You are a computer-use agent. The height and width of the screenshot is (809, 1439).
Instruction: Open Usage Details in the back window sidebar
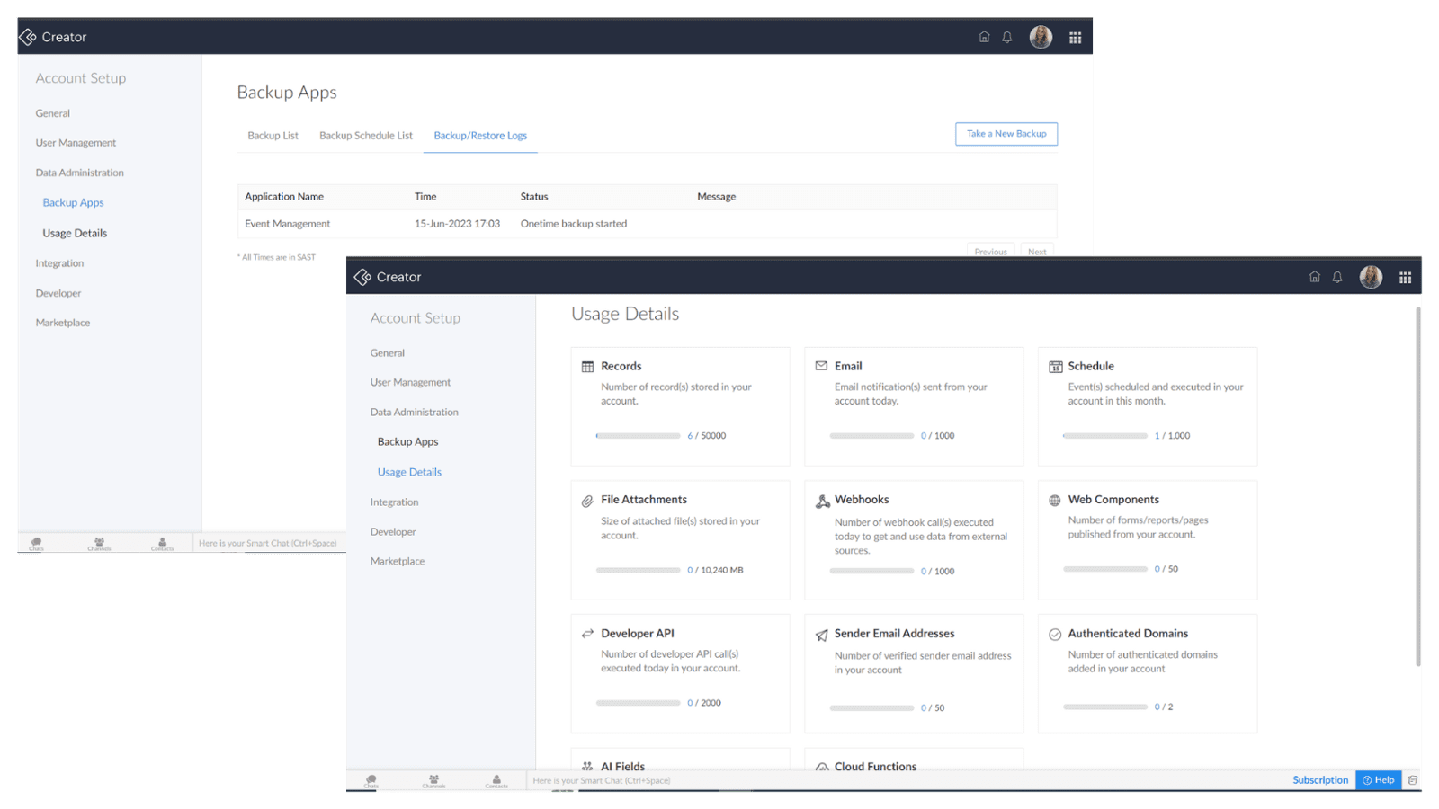click(x=75, y=233)
